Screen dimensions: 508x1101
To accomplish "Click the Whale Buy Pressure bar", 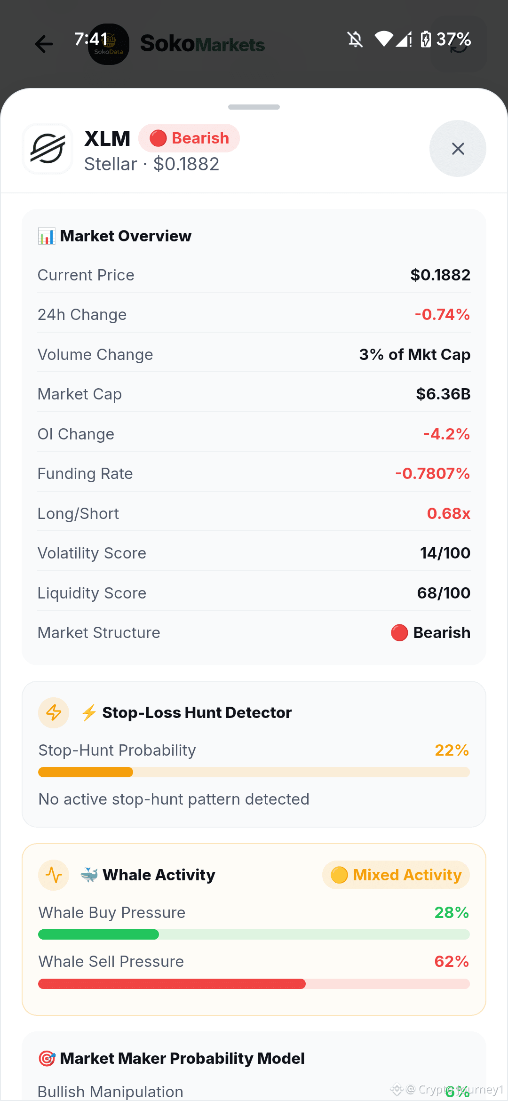I will click(x=254, y=934).
